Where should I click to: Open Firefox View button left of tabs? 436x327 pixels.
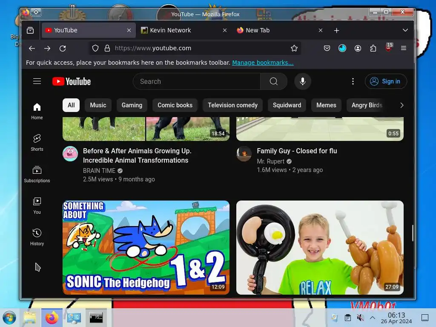(30, 30)
